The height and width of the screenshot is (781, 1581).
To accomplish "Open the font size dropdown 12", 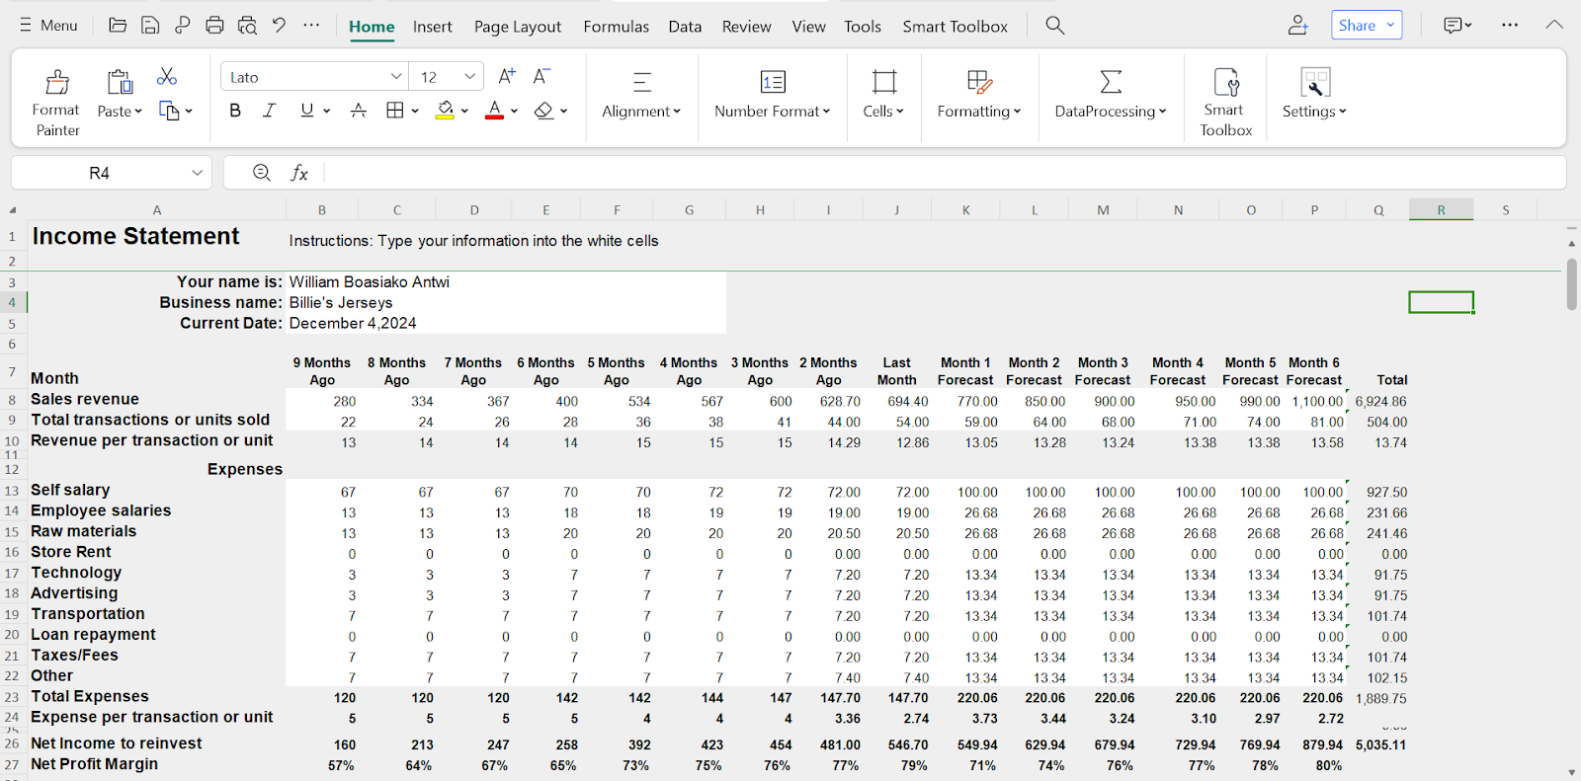I will pos(469,77).
